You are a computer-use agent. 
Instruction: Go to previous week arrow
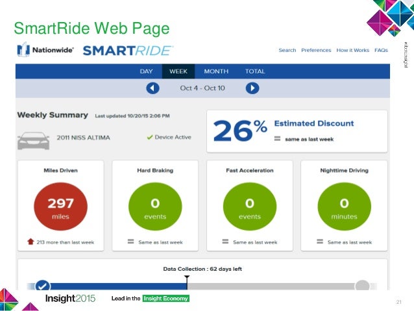click(x=152, y=88)
